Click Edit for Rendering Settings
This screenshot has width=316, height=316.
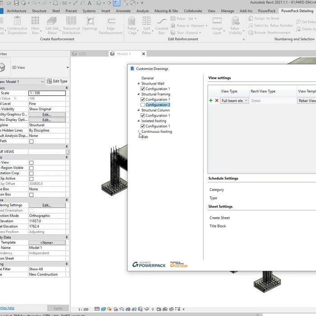tap(47, 205)
